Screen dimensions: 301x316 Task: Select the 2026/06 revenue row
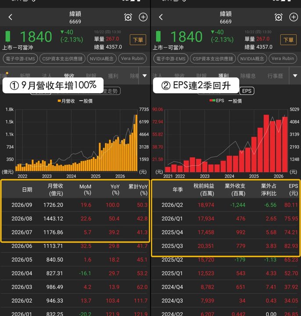[75, 246]
